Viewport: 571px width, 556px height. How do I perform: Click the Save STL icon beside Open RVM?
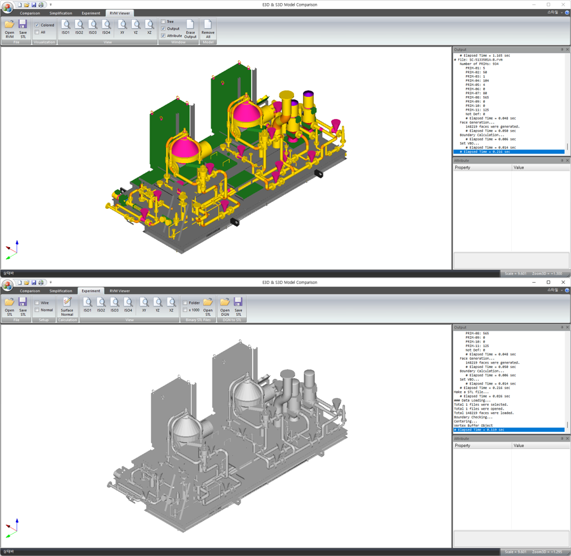[x=23, y=29]
